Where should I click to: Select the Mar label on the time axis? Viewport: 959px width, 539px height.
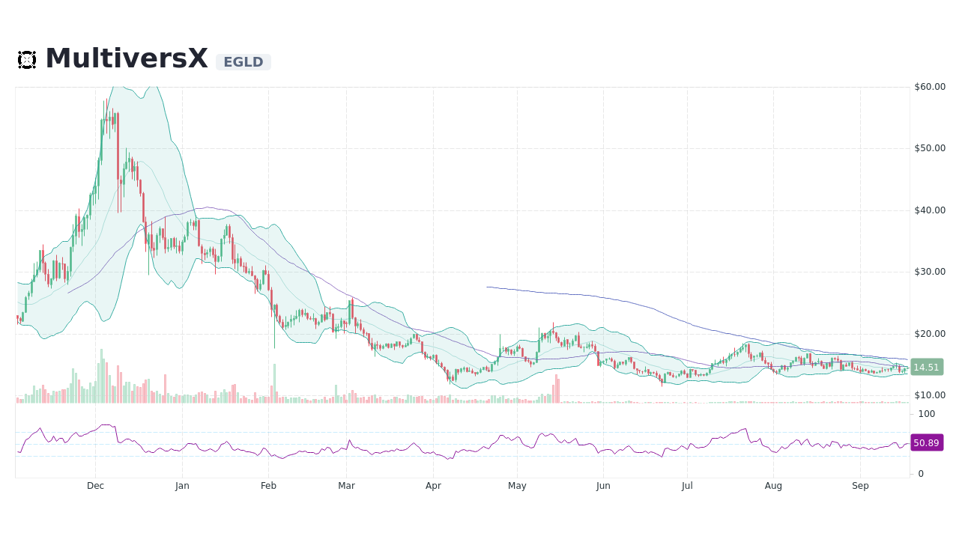pos(346,485)
